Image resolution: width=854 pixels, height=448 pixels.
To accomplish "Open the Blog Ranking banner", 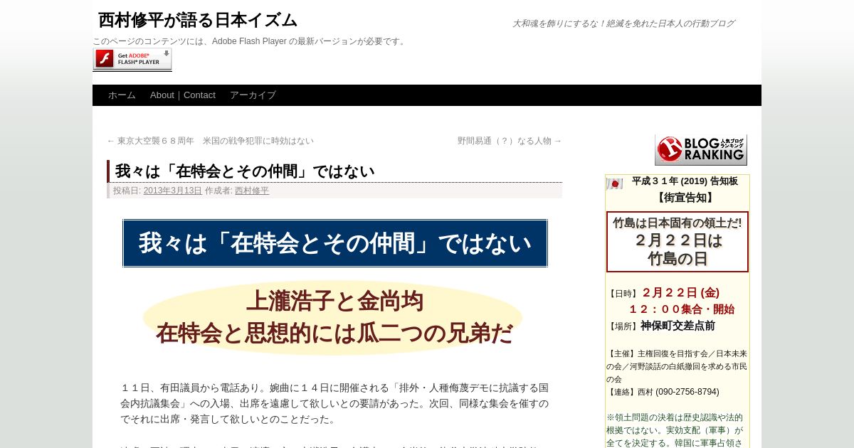I will 701,149.
